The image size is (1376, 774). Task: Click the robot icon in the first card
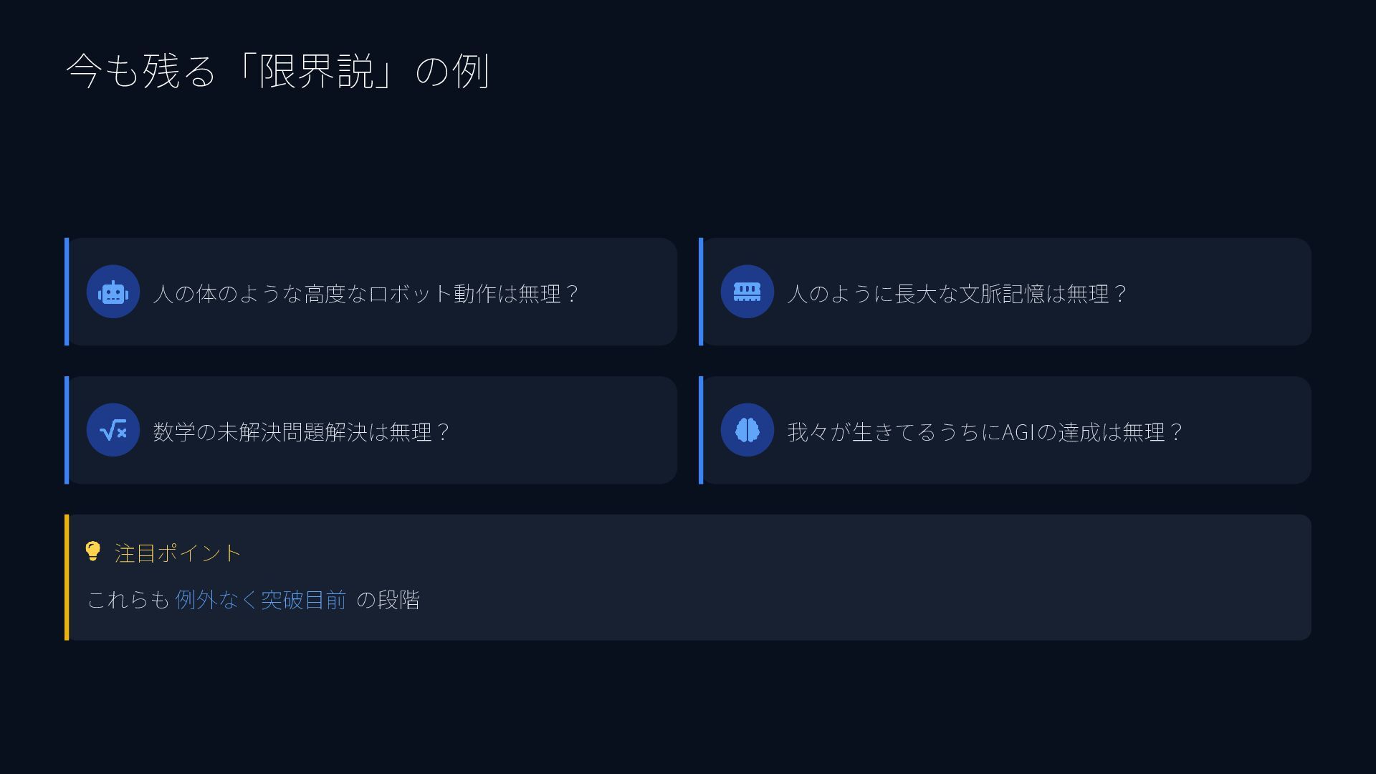(x=113, y=292)
